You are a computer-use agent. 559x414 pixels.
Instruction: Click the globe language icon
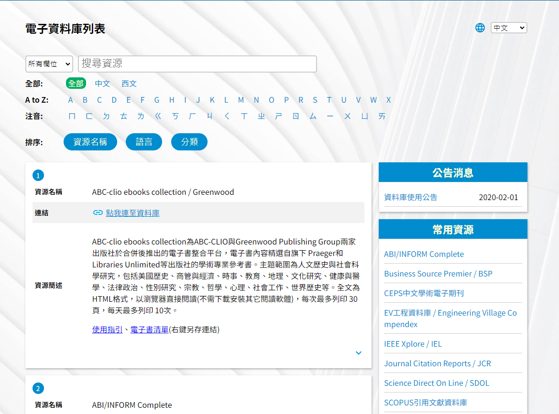click(x=480, y=28)
